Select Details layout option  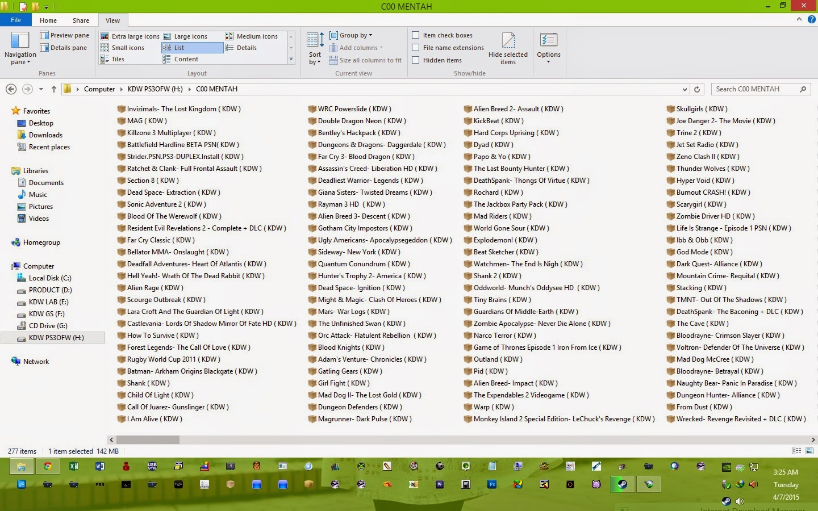click(x=241, y=48)
